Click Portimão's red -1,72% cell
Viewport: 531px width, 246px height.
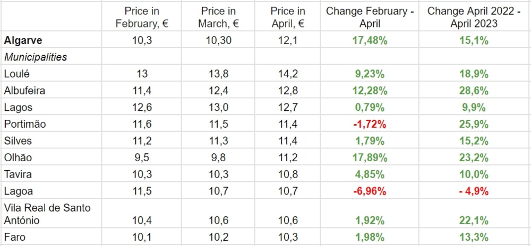click(370, 125)
